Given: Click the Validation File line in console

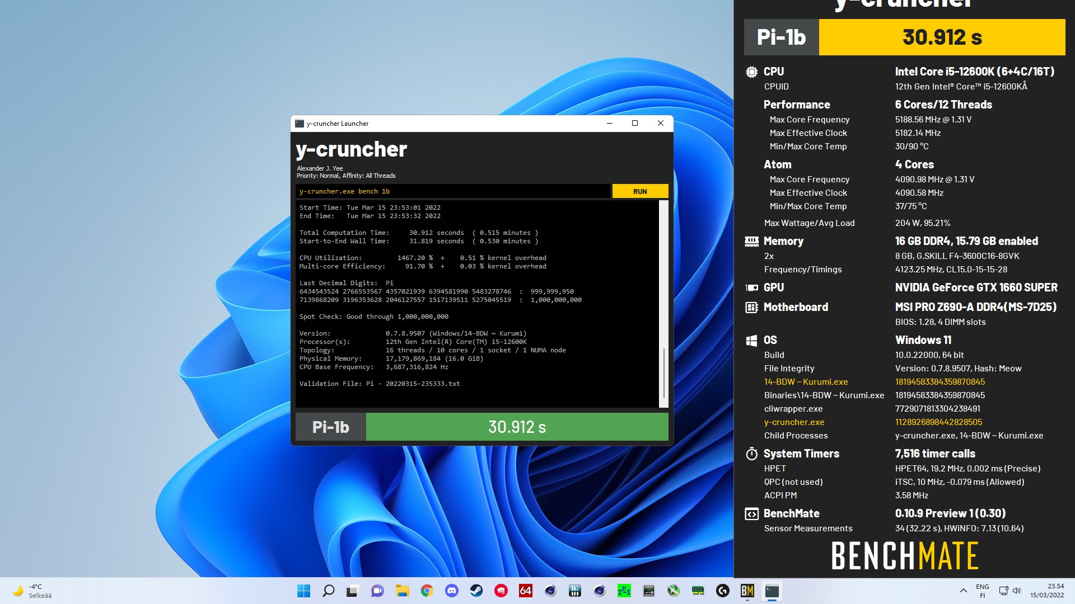Looking at the screenshot, I should point(380,384).
